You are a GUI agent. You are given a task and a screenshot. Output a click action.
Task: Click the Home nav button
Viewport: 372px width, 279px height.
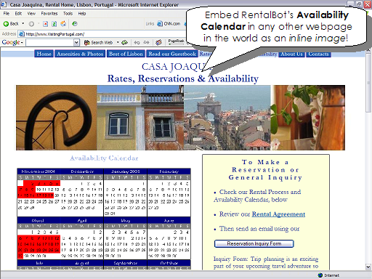(44, 54)
